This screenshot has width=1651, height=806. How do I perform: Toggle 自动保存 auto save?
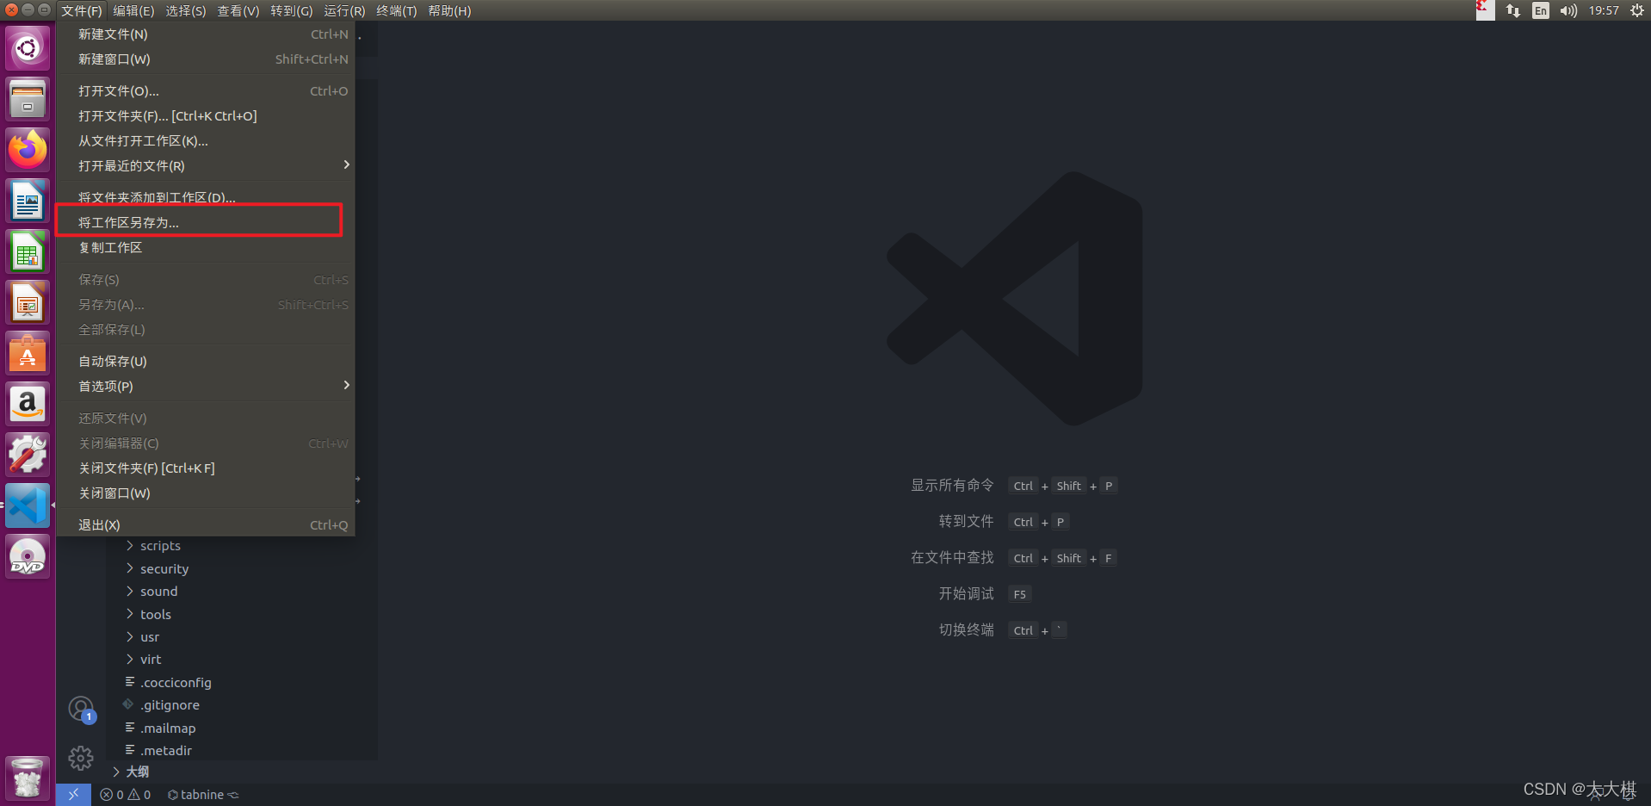coord(206,361)
